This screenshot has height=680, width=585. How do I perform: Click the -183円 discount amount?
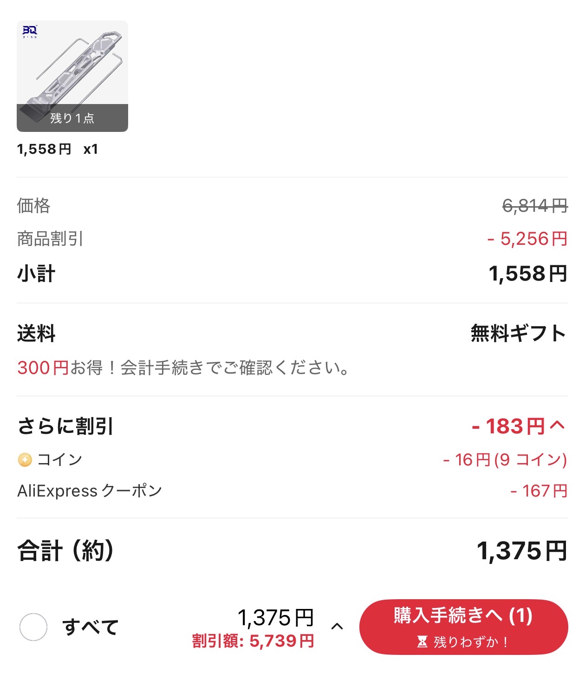(x=508, y=426)
